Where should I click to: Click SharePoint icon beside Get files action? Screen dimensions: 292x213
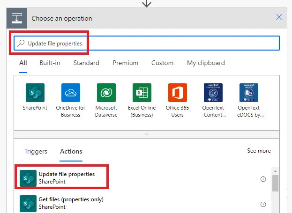(x=28, y=204)
